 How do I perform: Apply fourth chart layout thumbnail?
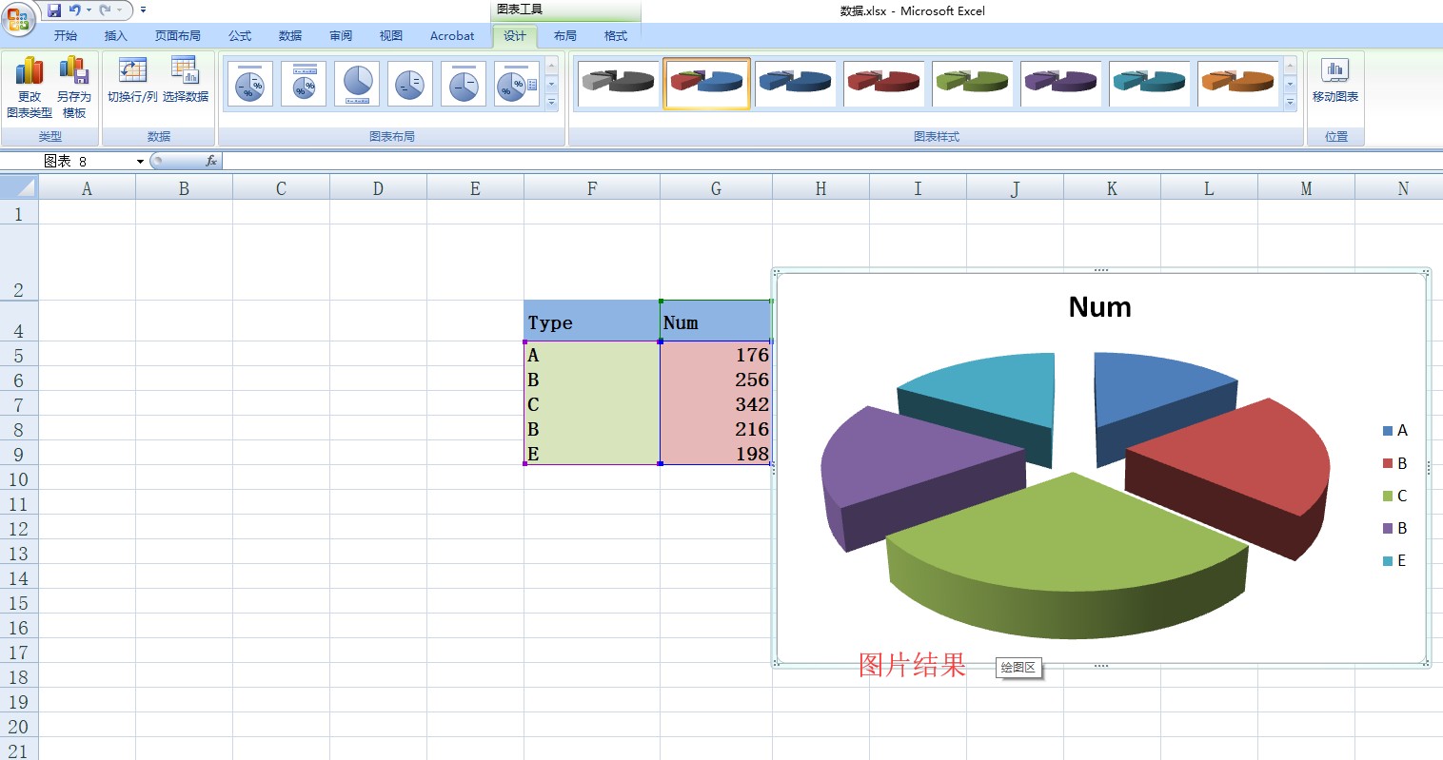pyautogui.click(x=410, y=84)
